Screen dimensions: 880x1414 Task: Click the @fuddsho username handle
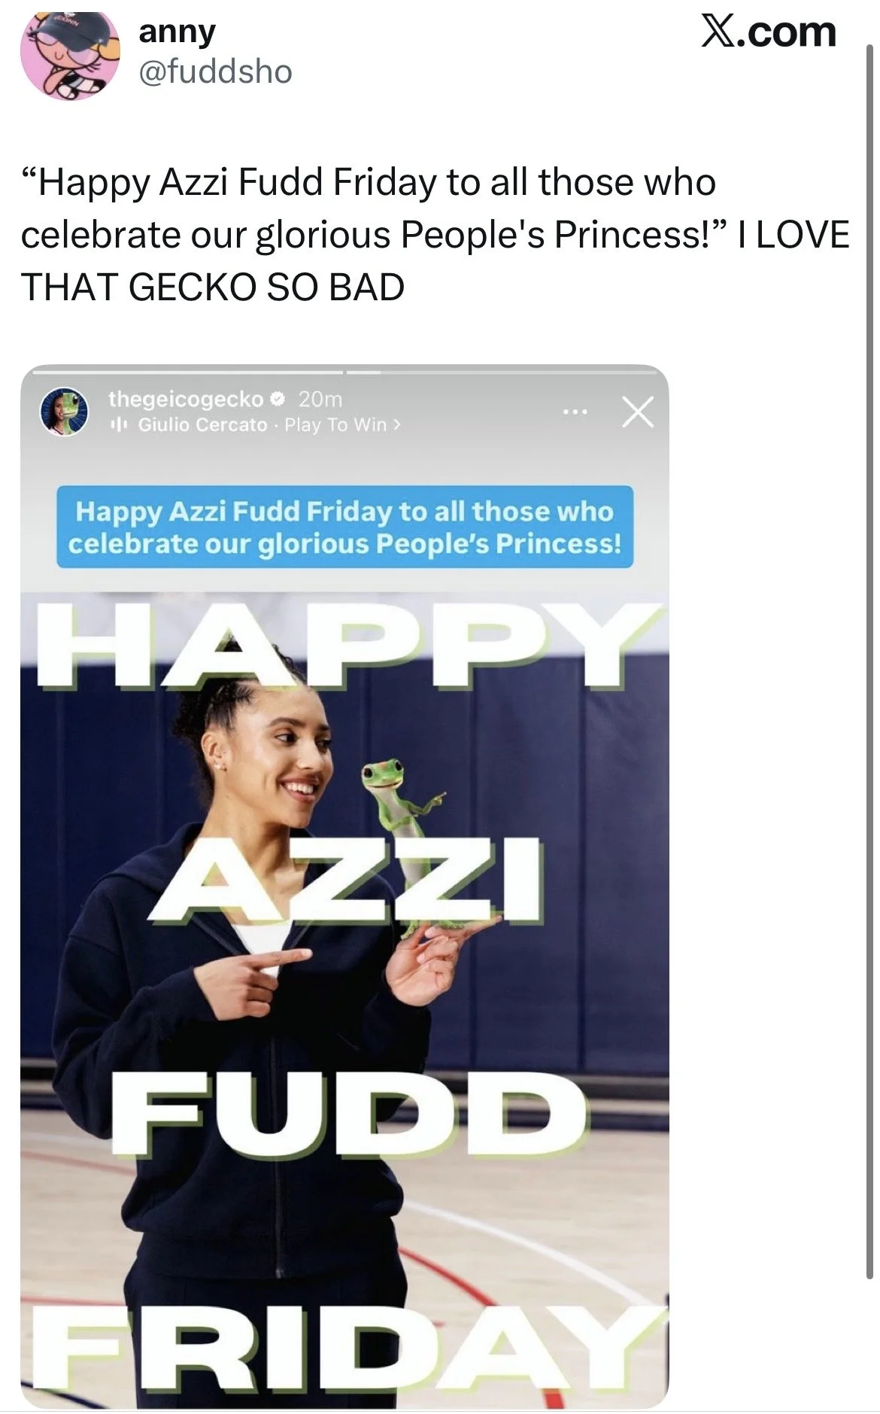pyautogui.click(x=216, y=72)
